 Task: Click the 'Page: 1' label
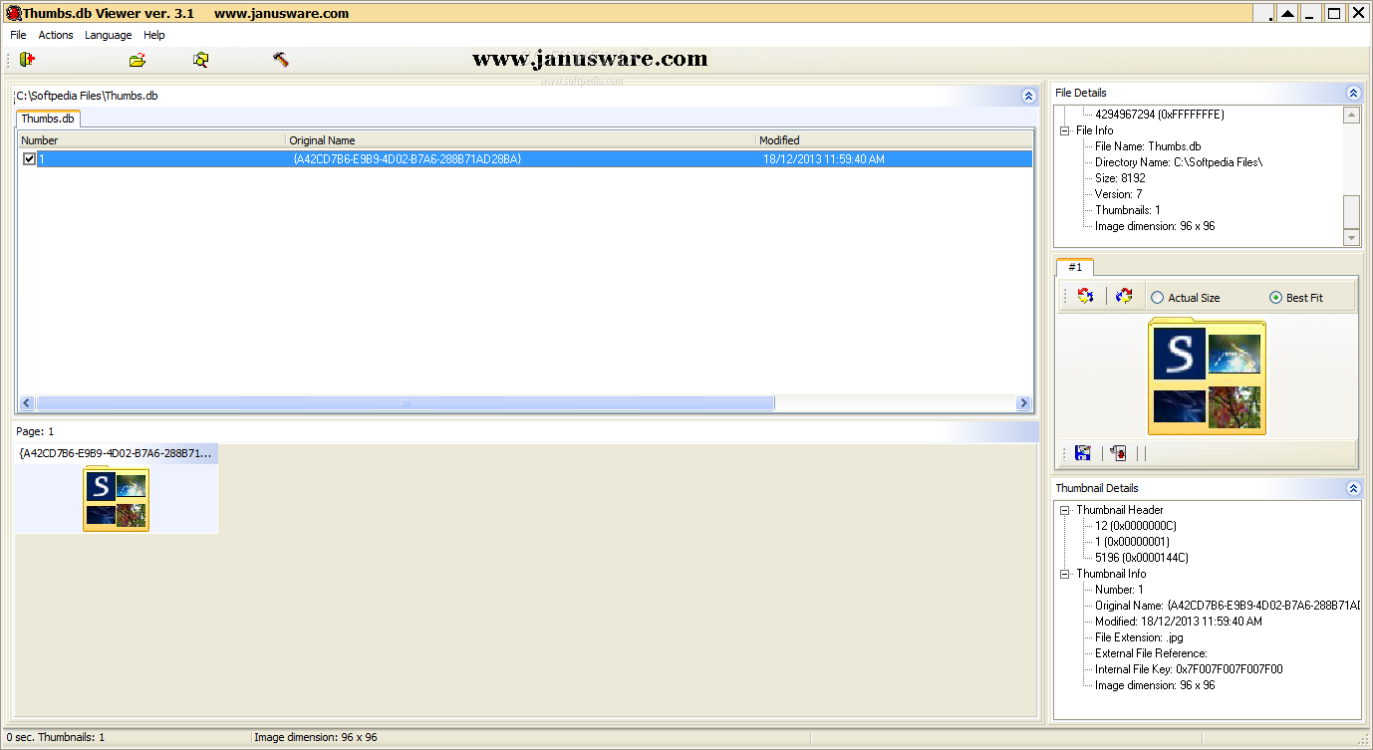click(x=35, y=431)
